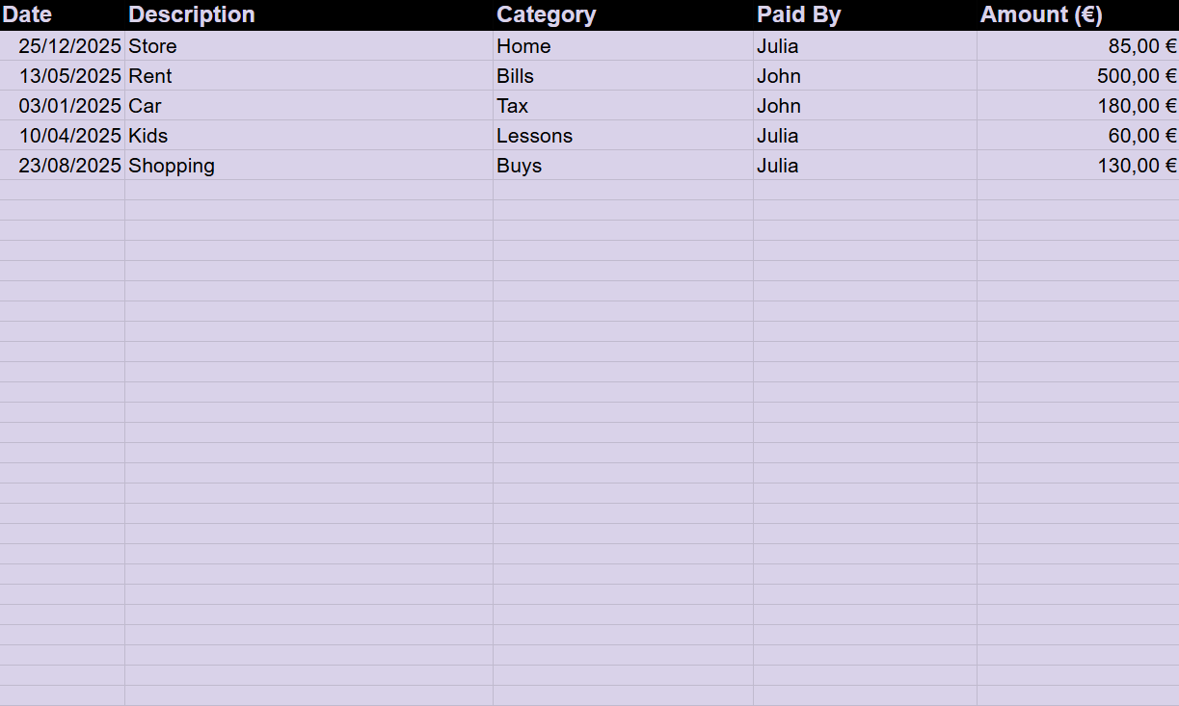
Task: Select the Kids description cell
Action: click(148, 136)
